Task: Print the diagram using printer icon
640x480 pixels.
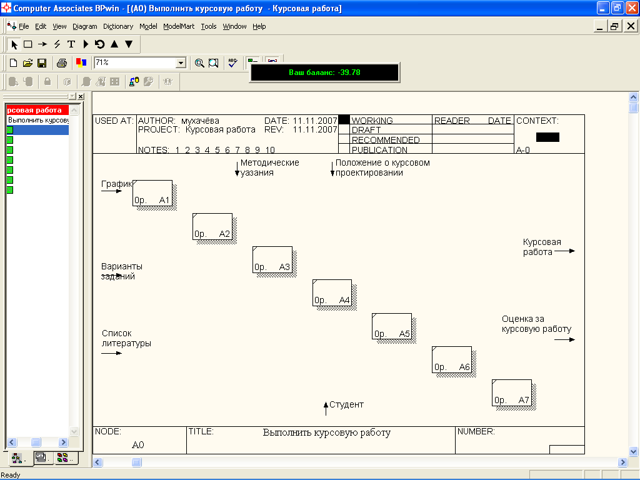Action: (x=62, y=63)
